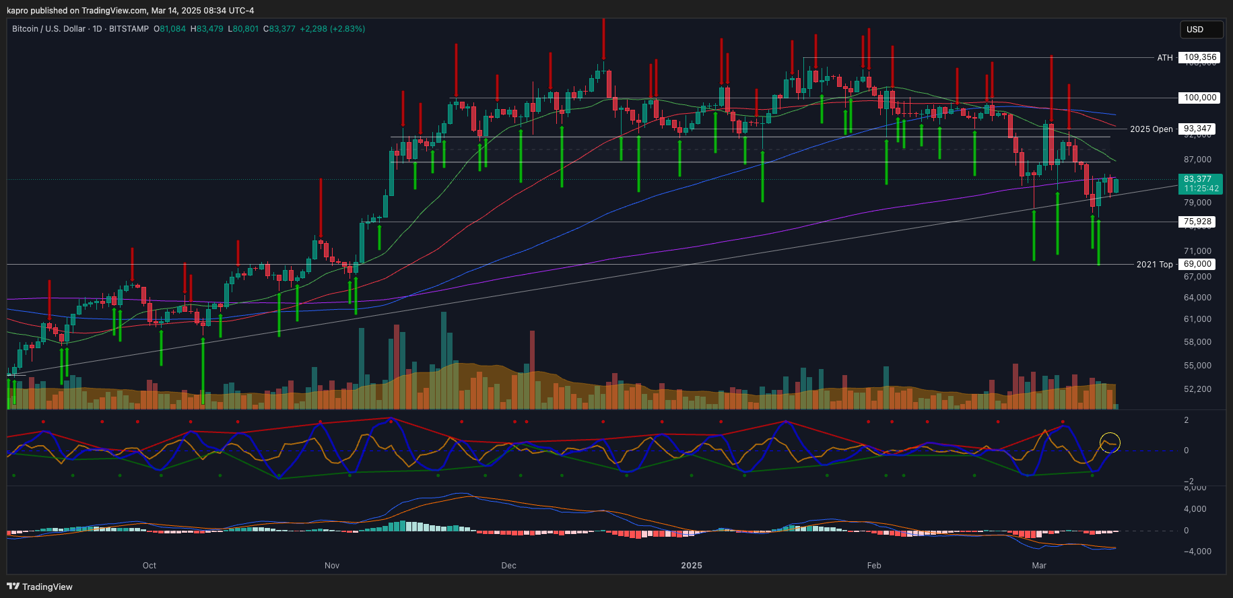Click the 69,000 price tag

[1198, 264]
